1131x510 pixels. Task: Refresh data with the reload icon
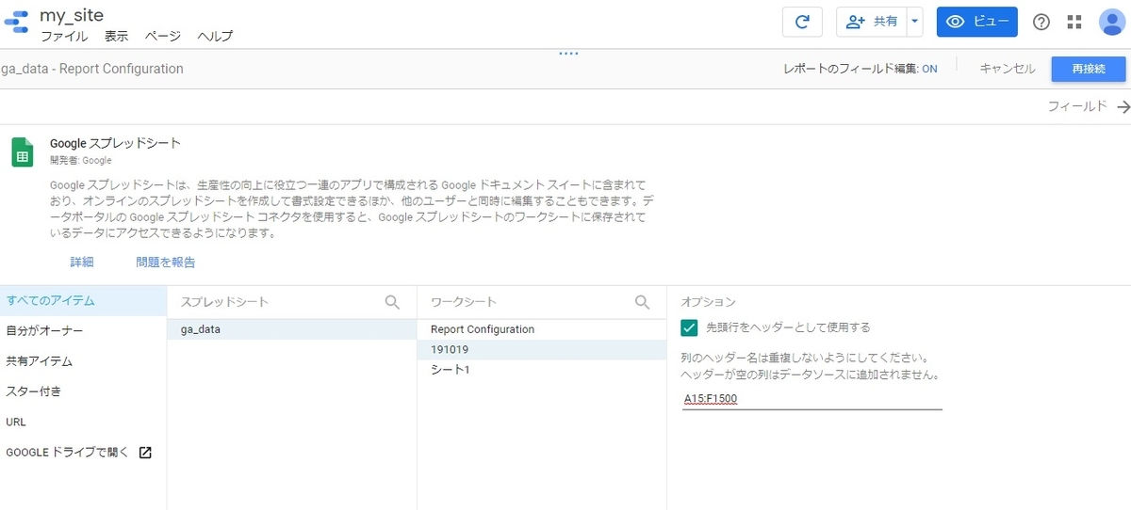pyautogui.click(x=802, y=22)
